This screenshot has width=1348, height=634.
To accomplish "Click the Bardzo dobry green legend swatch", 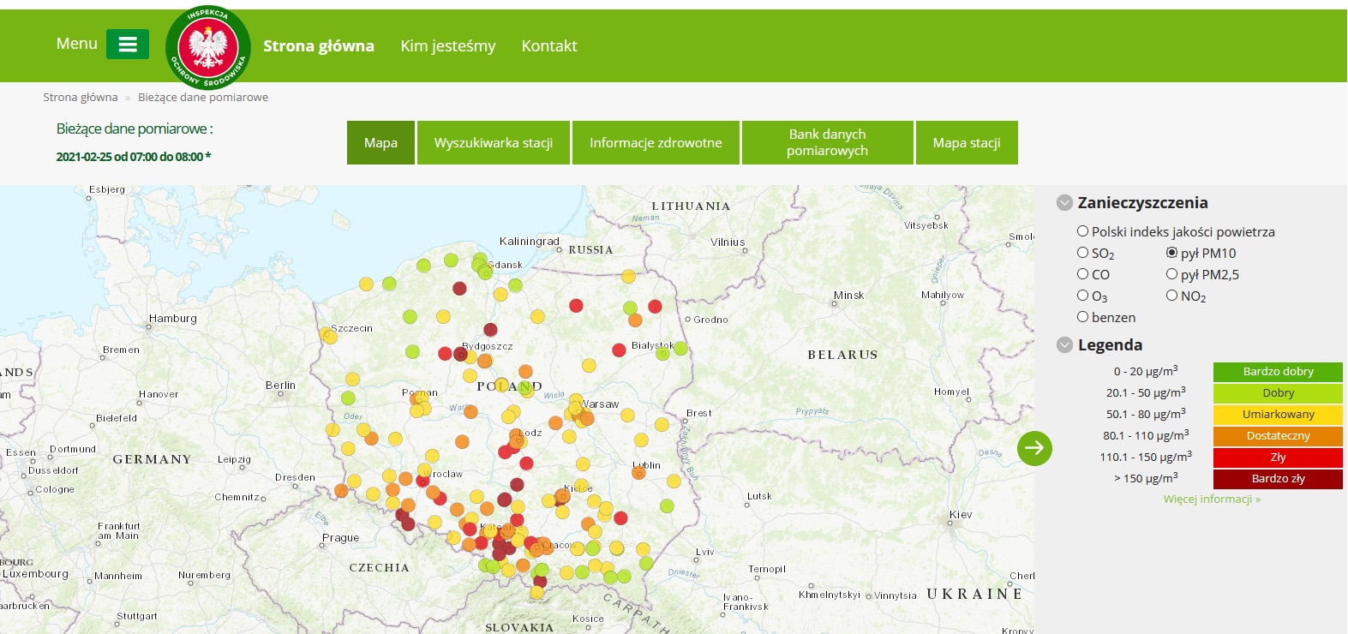I will click(1278, 372).
